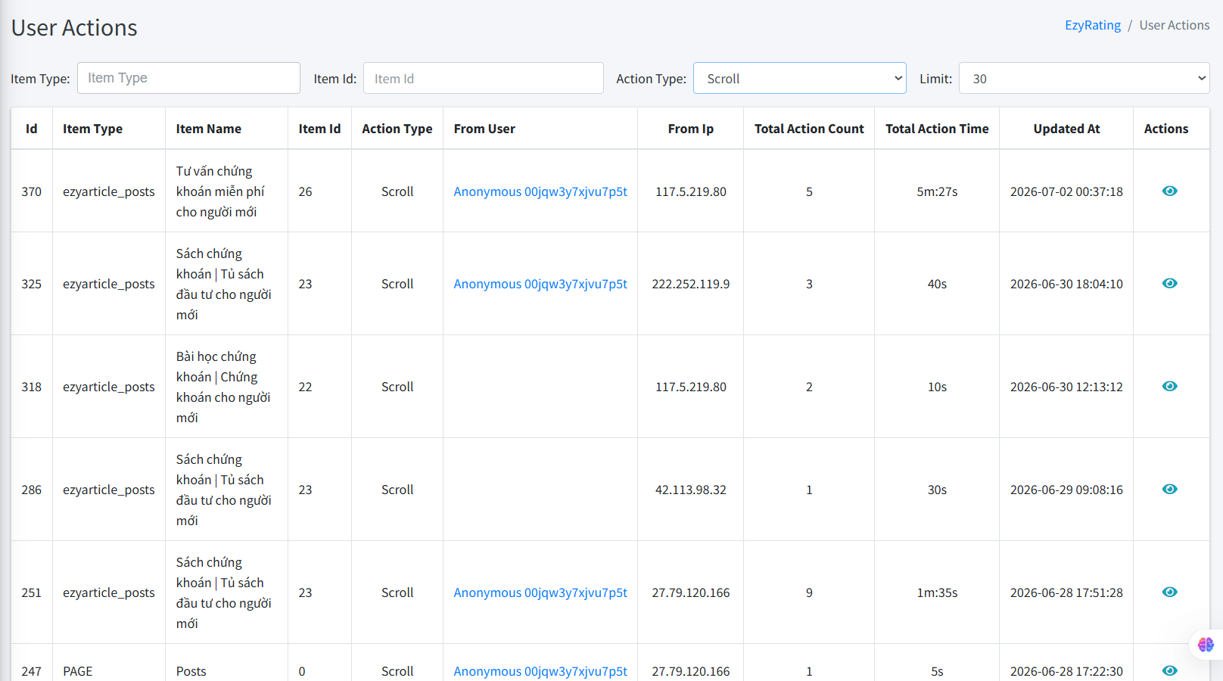The height and width of the screenshot is (681, 1223).
Task: View details of action row 247
Action: tap(1169, 670)
